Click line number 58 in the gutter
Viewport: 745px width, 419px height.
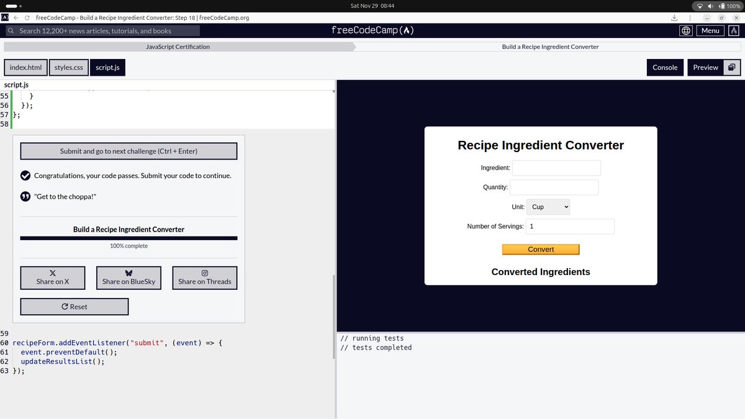5,124
